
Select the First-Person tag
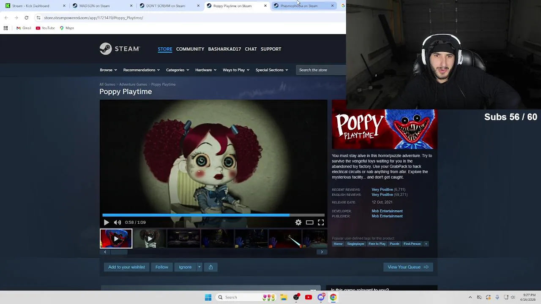coord(412,244)
